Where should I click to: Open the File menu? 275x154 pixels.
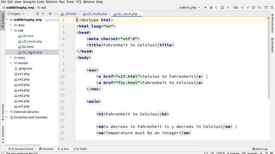coord(3,2)
